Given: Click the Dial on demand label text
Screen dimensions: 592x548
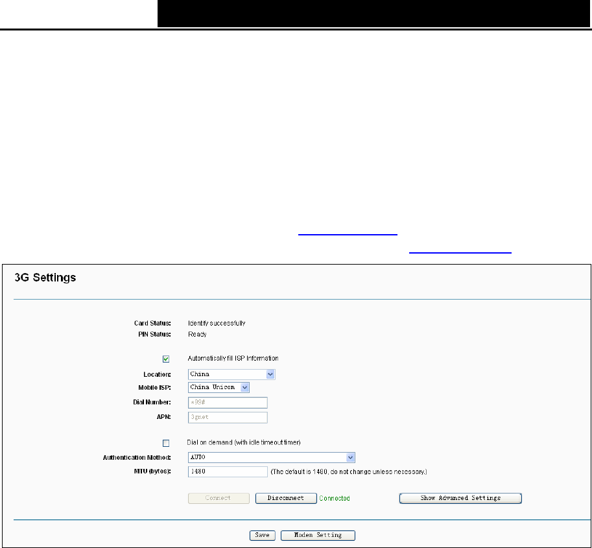Looking at the screenshot, I should coord(244,443).
